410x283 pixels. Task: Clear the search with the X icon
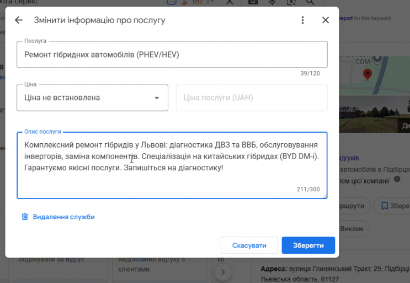click(230, 2)
